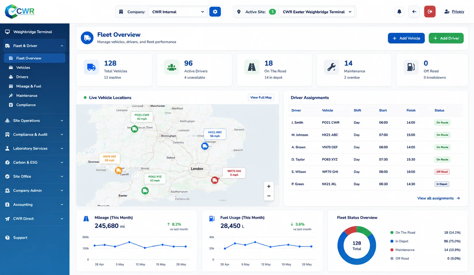This screenshot has width=474, height=275.
Task: Click the In Depot status badge for P. Green
Action: pyautogui.click(x=441, y=184)
